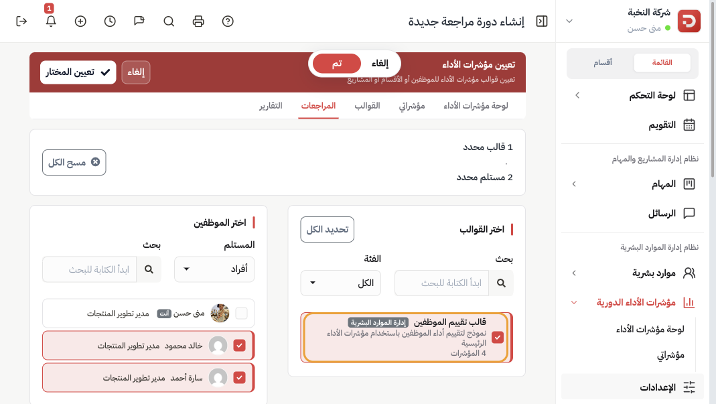Click avatar of سارة أحمد
716x404 pixels.
click(218, 377)
